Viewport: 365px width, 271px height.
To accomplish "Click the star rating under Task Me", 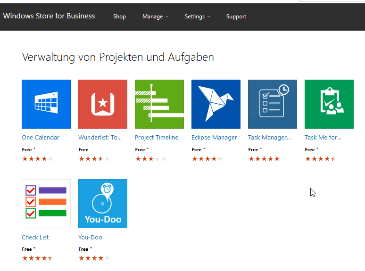I will click(320, 159).
